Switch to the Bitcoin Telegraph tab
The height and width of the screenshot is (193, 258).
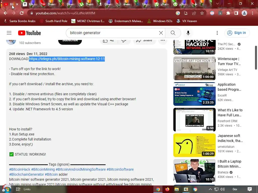point(30,4)
